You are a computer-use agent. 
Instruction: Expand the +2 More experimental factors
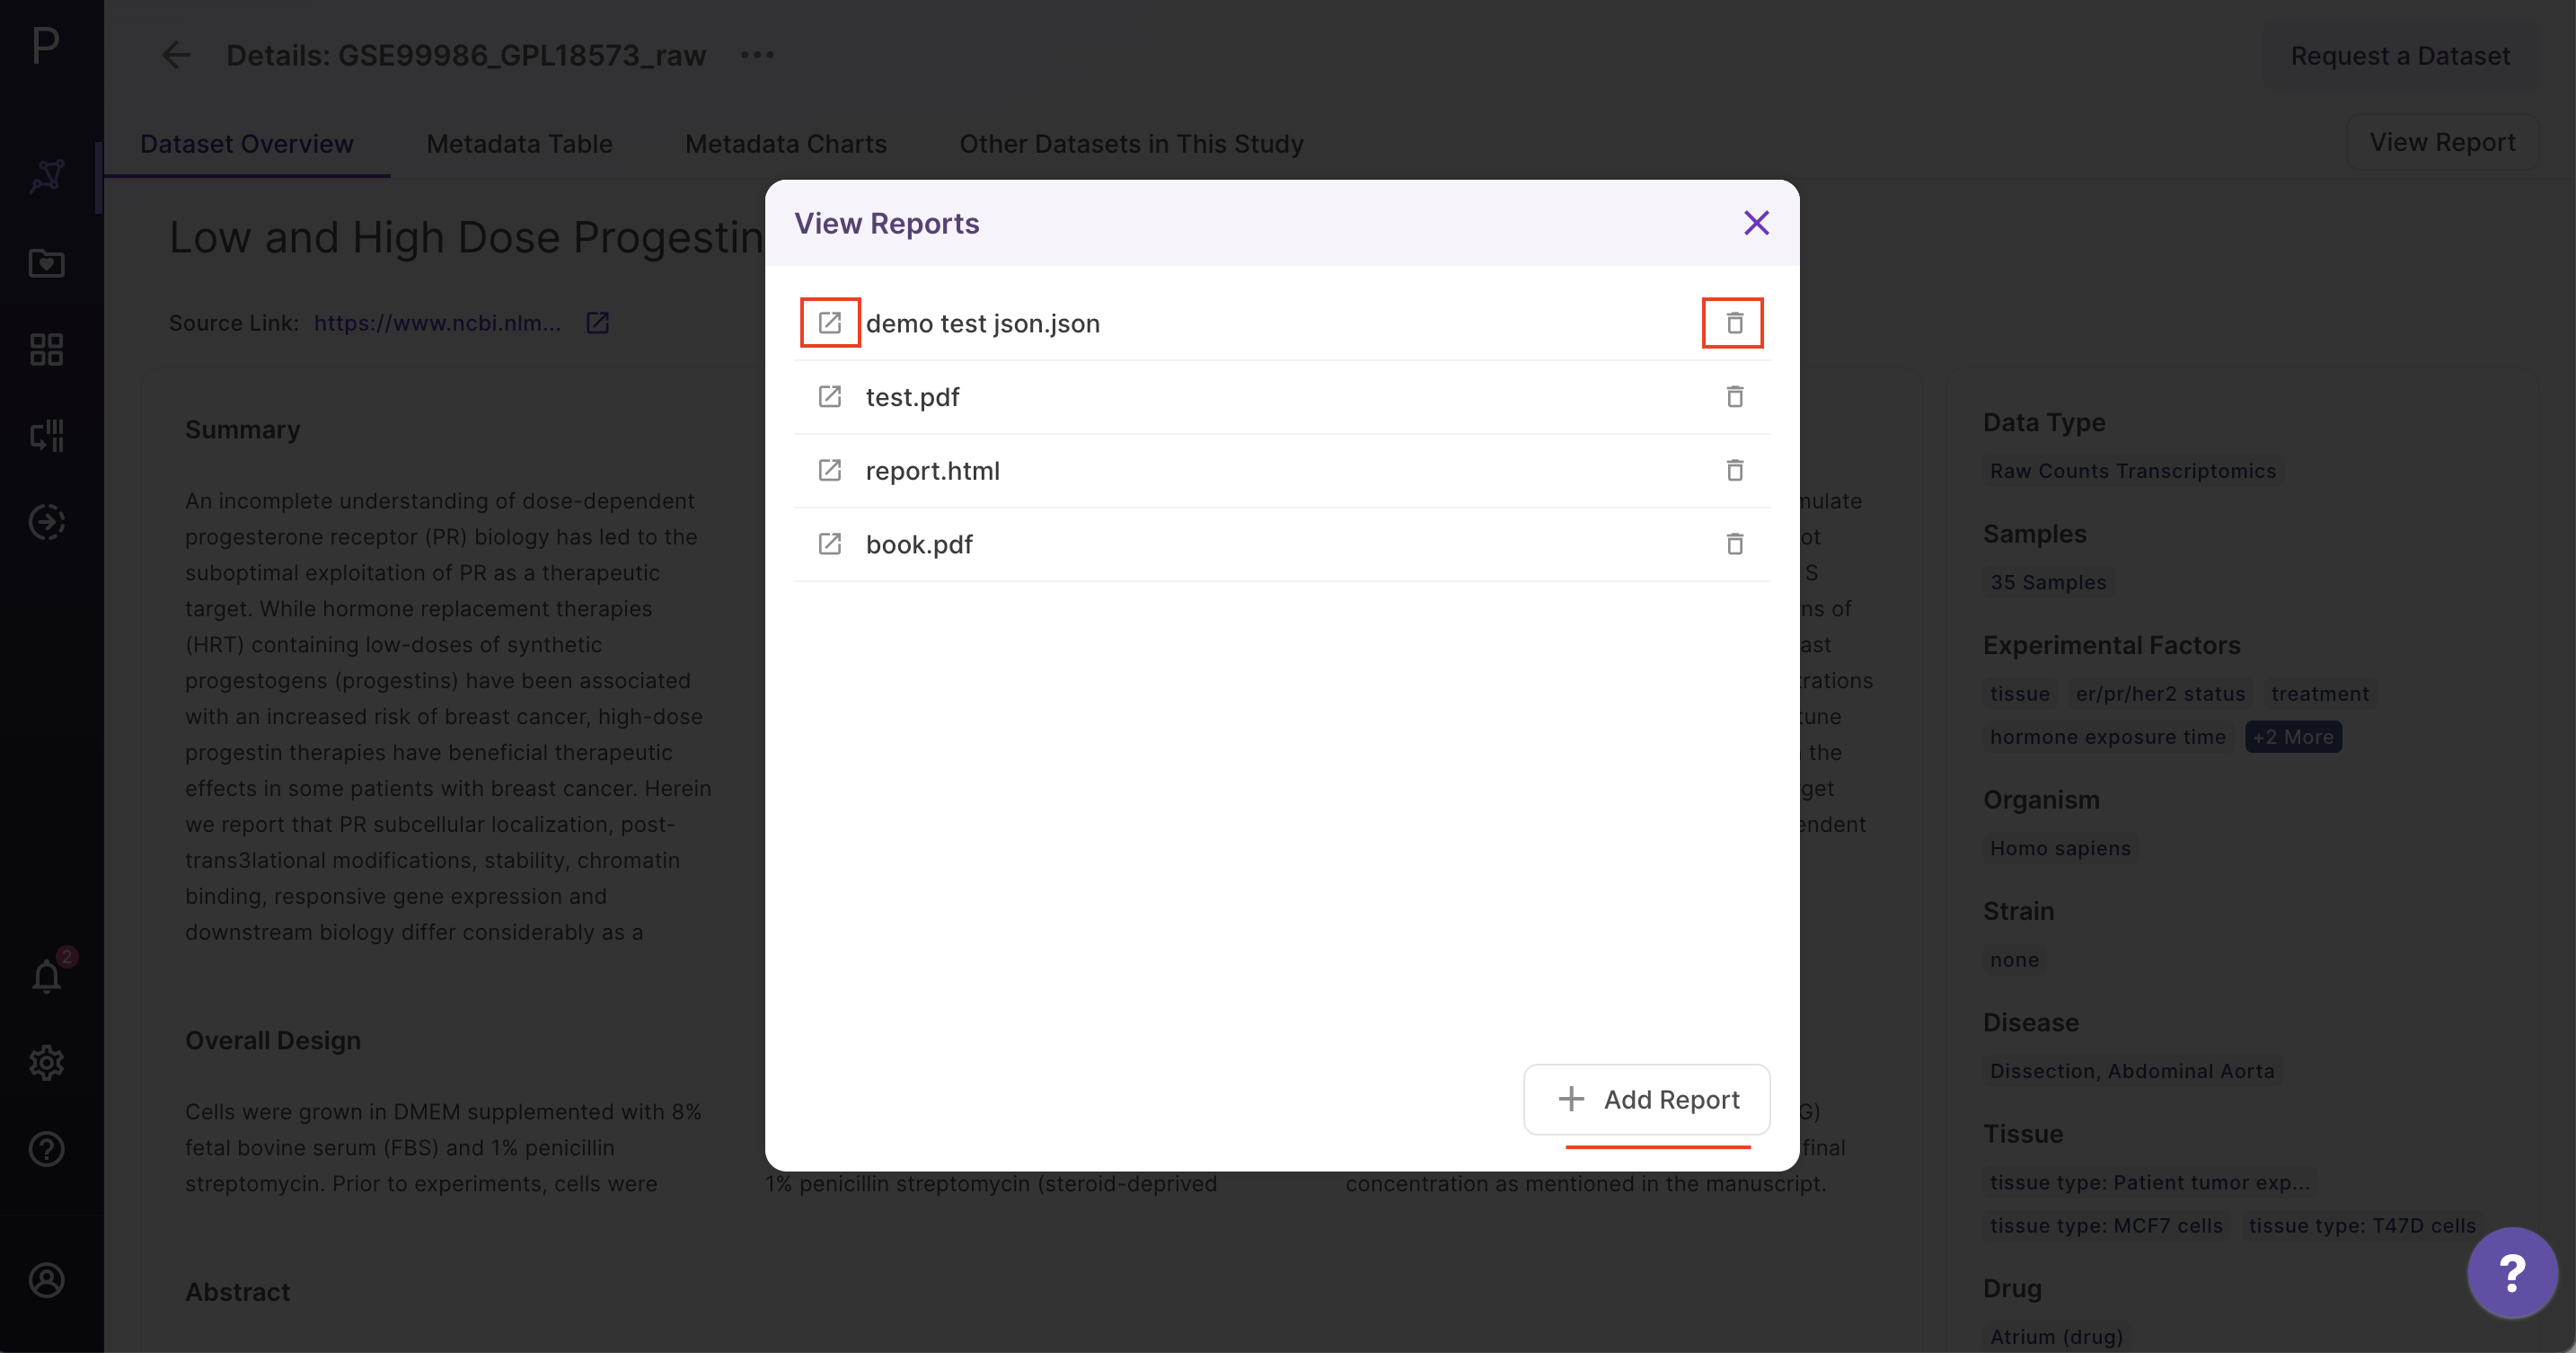pos(2292,737)
